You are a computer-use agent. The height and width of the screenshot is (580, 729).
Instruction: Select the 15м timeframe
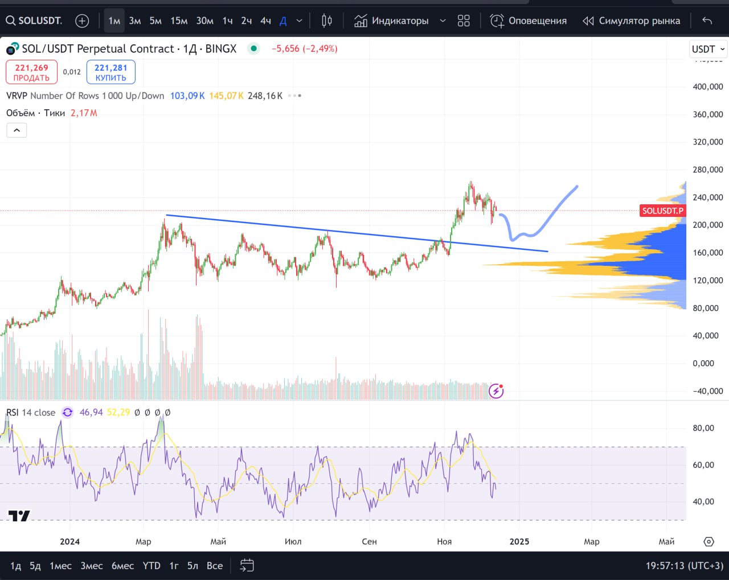pos(179,21)
